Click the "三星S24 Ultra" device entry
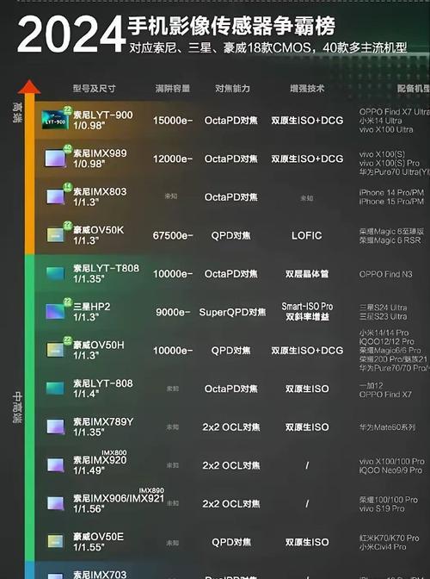Screen dimensions: 430x579 384,308
